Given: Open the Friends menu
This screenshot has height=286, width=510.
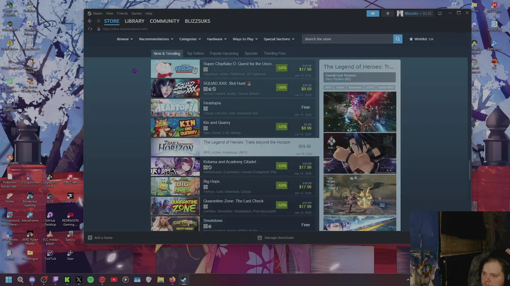Looking at the screenshot, I should (x=122, y=14).
